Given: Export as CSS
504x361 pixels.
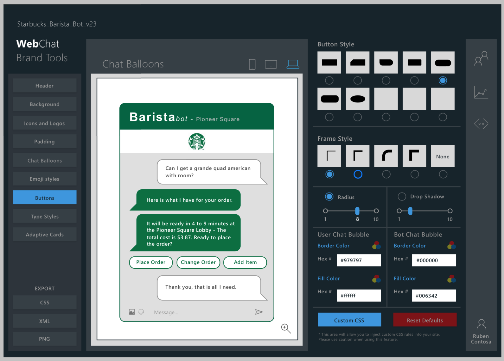Looking at the screenshot, I should (x=45, y=303).
